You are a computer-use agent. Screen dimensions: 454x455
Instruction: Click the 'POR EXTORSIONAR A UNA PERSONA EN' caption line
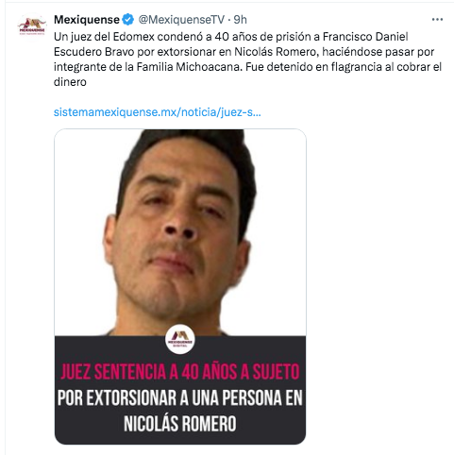pos(180,397)
